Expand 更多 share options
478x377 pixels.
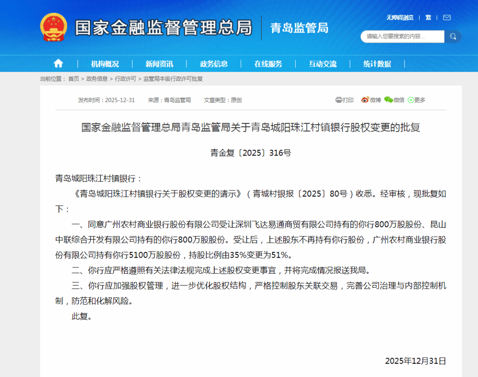coord(416,100)
